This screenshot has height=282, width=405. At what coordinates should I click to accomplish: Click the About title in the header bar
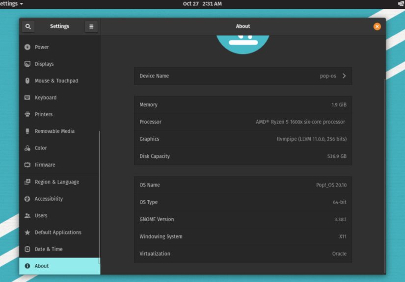click(x=243, y=26)
